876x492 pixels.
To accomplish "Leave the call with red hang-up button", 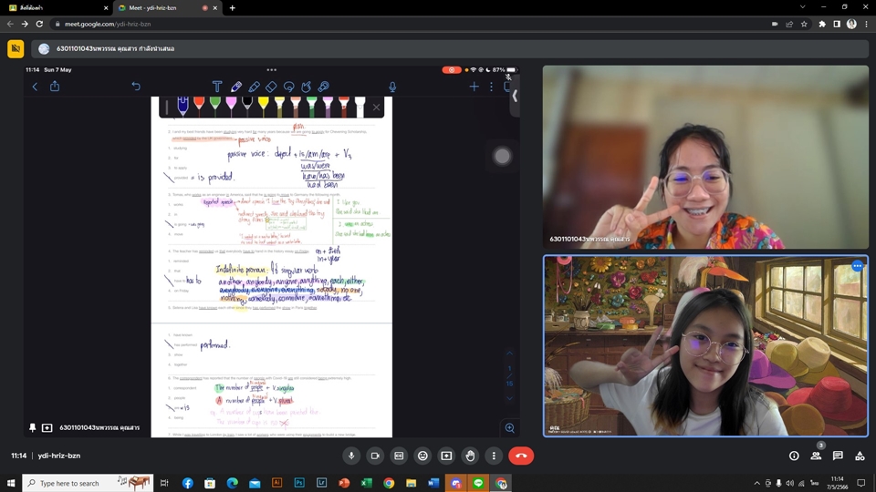I will tap(521, 456).
